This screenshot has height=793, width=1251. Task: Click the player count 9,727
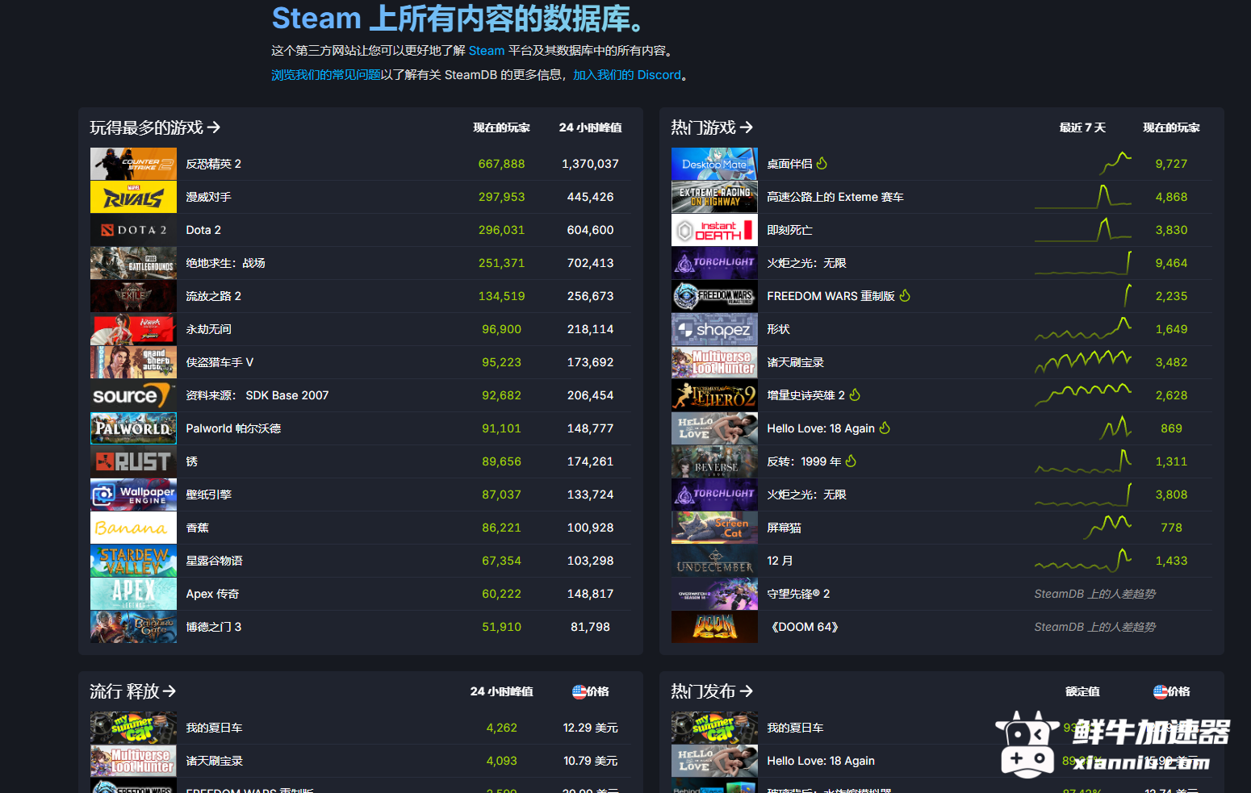coord(1171,164)
